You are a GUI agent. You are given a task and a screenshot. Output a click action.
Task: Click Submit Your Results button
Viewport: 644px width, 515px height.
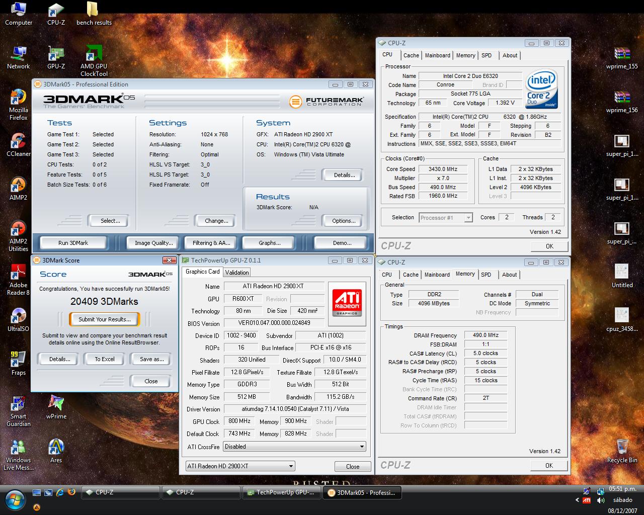(x=105, y=319)
